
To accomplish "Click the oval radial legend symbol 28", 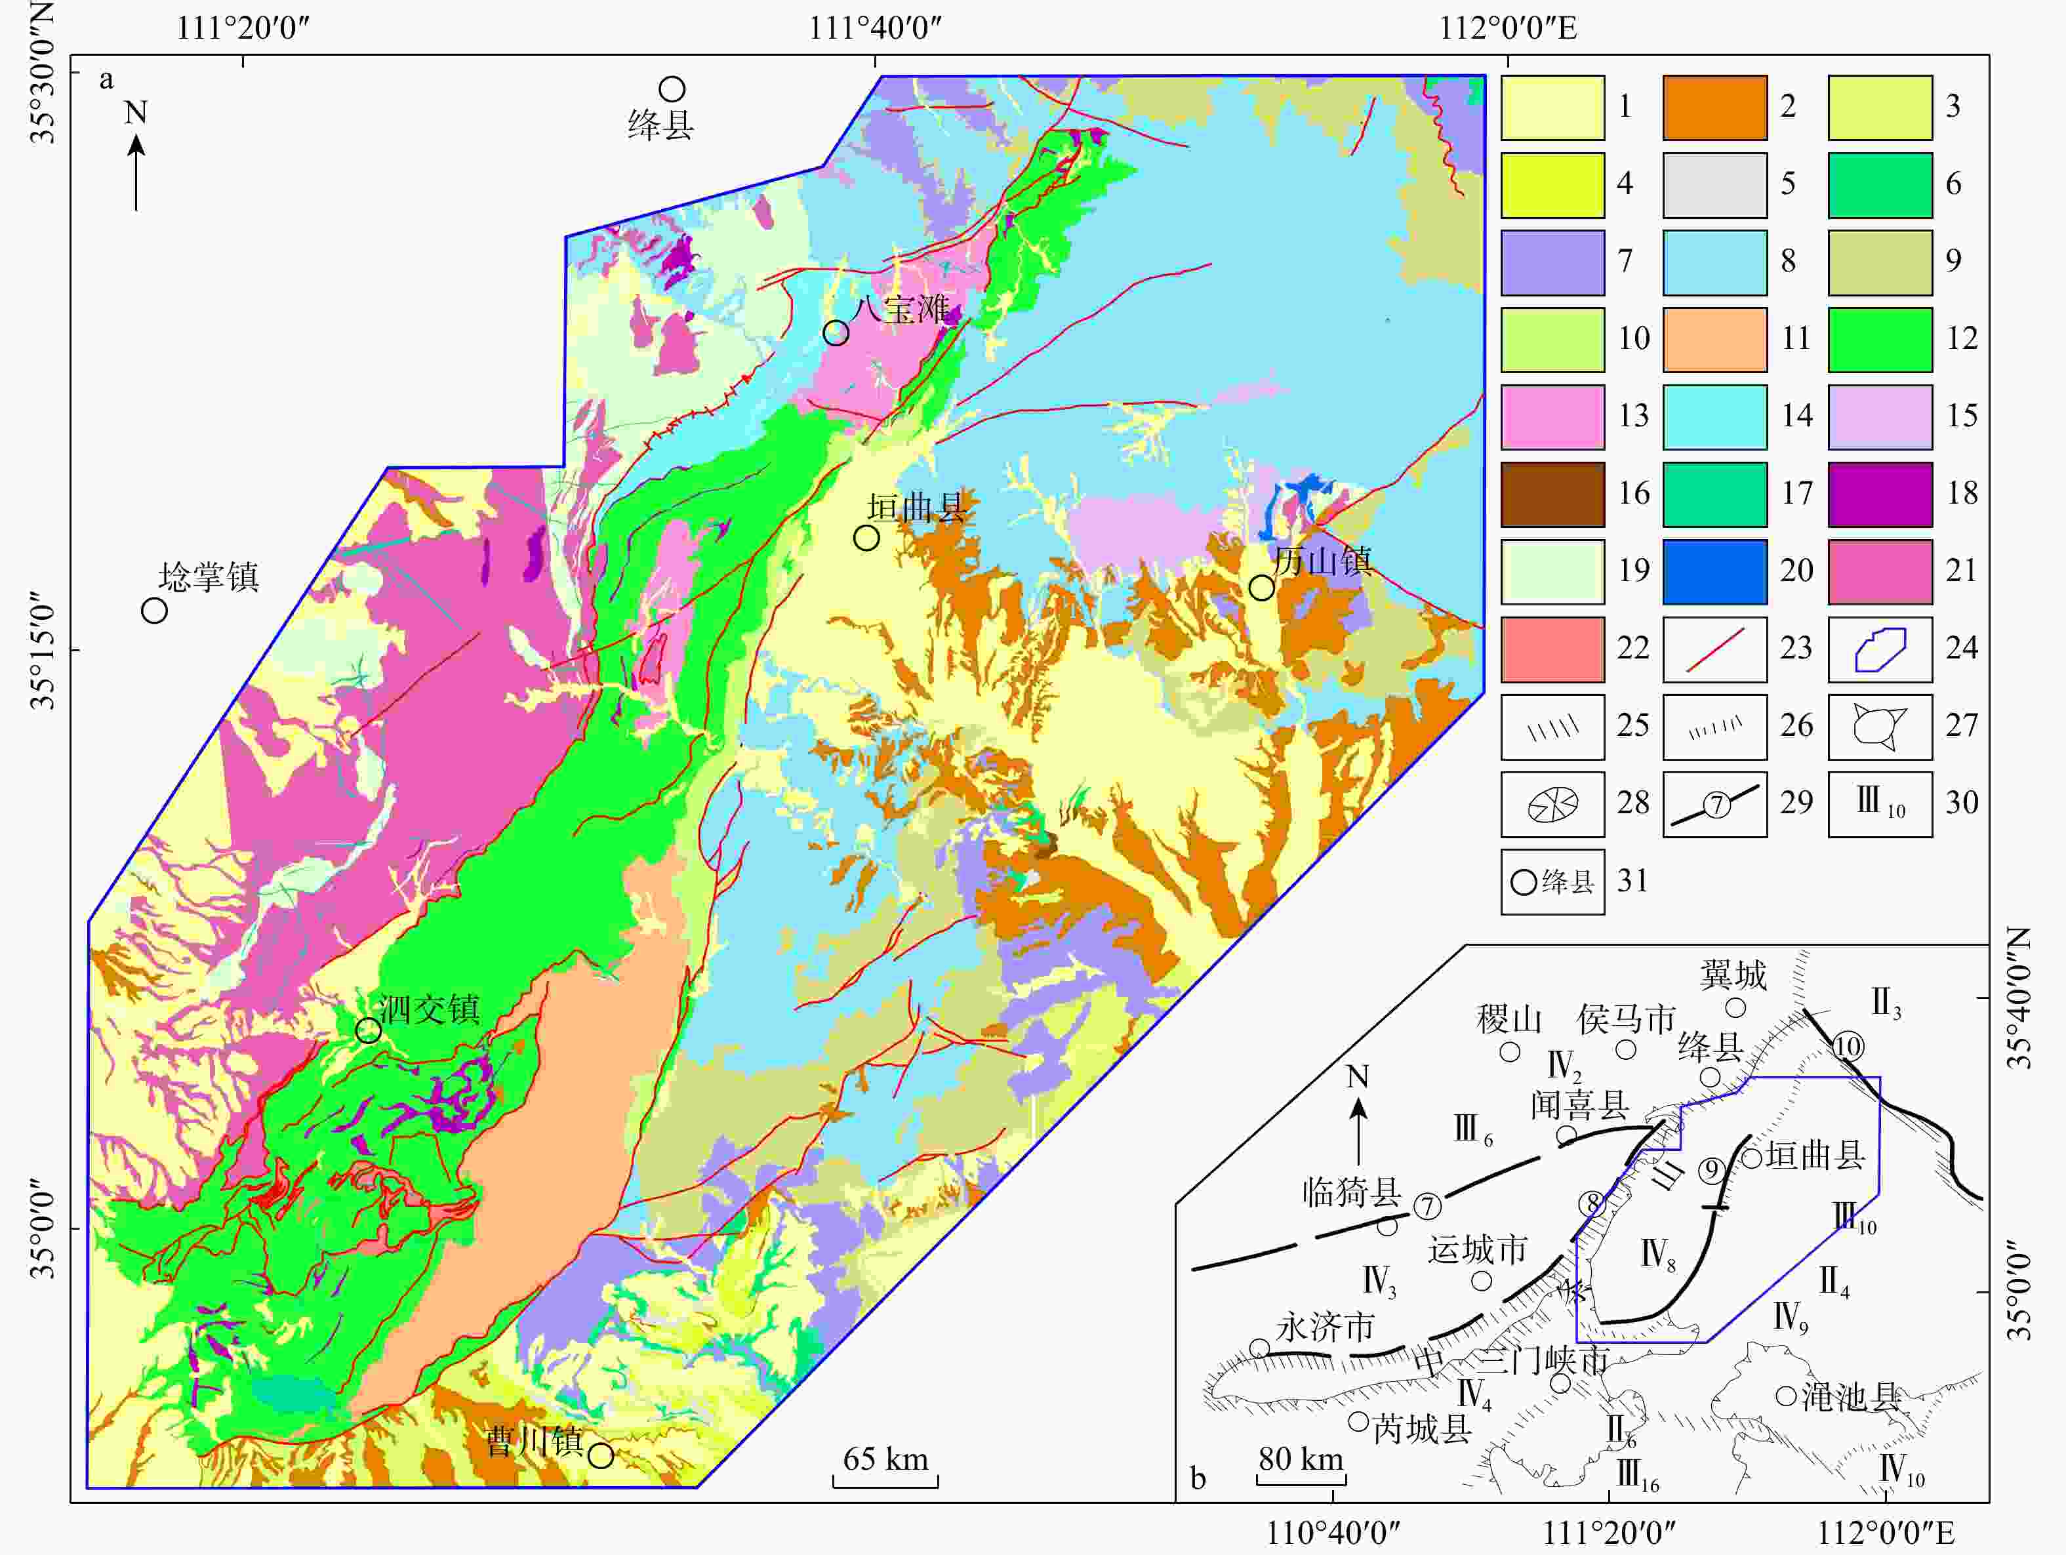I will click(x=1552, y=804).
